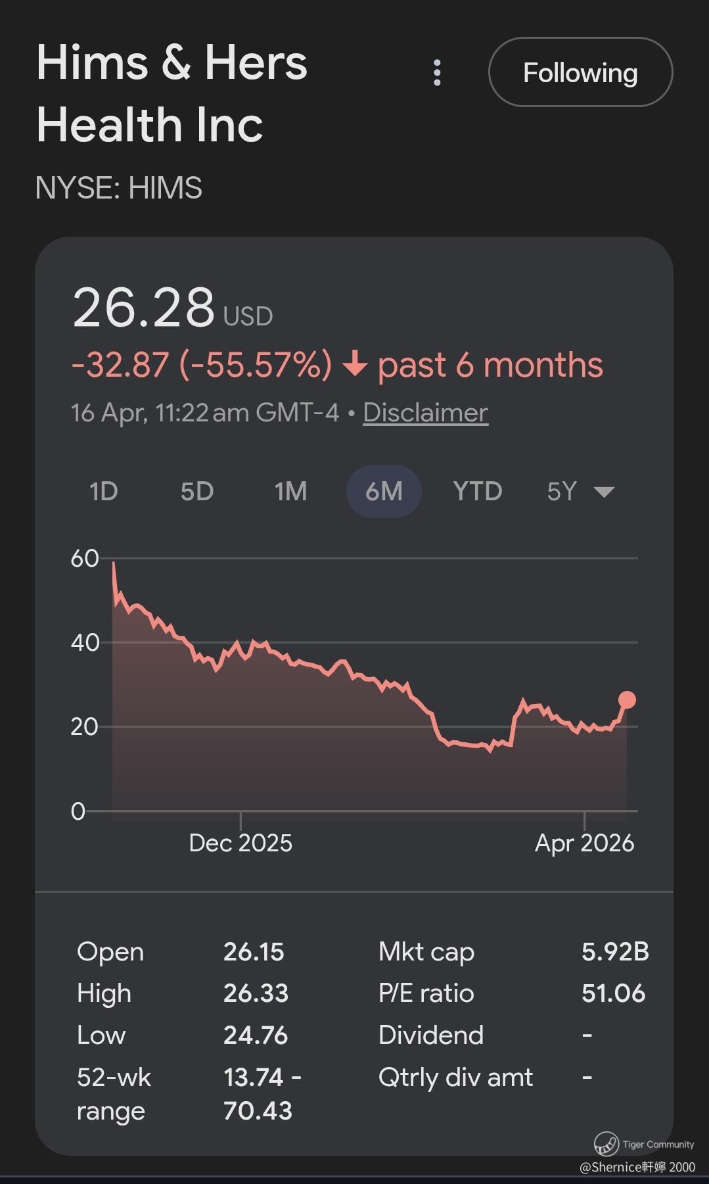709x1184 pixels.
Task: Choose the 6M chart range
Action: click(384, 491)
